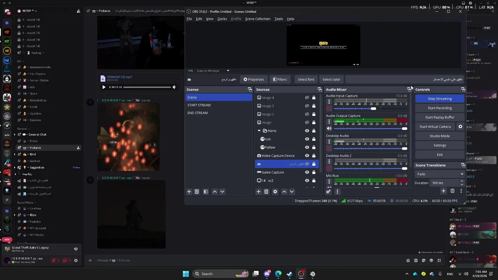Remove selected scene using trash icon

(x=197, y=191)
